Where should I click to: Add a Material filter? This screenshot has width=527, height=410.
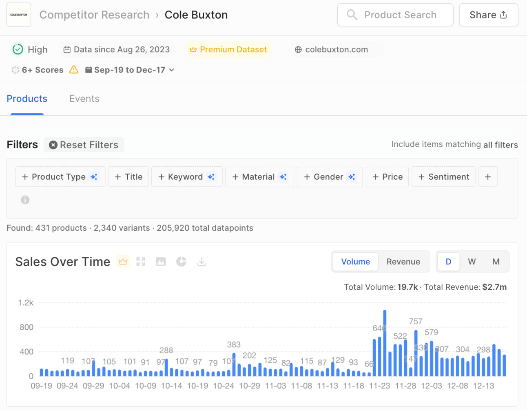(x=259, y=177)
